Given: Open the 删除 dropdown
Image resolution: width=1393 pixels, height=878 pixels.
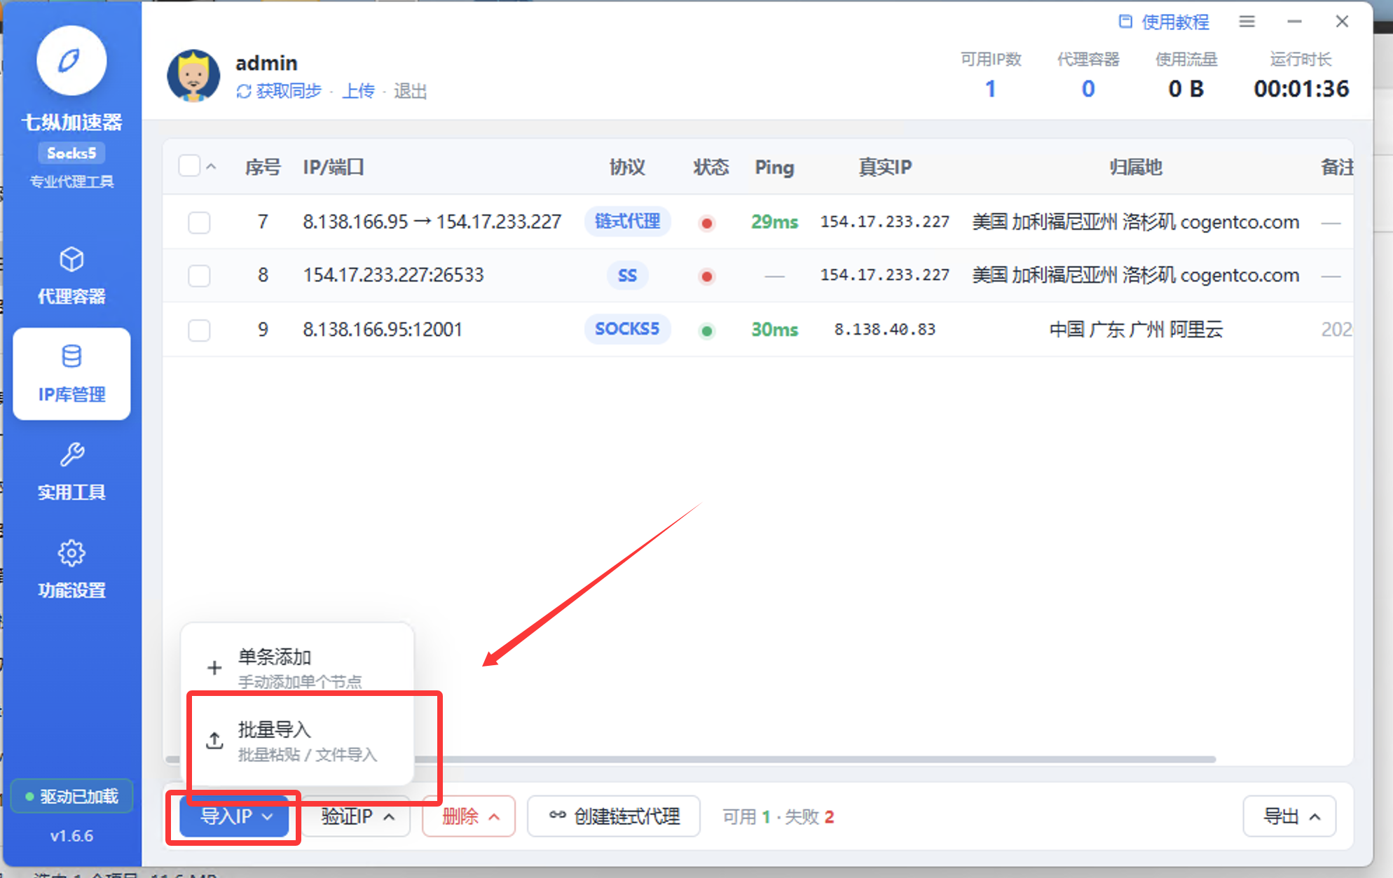Looking at the screenshot, I should [469, 816].
